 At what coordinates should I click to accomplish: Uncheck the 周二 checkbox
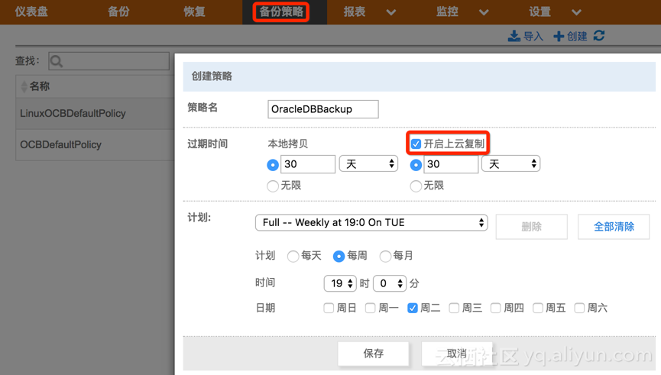pyautogui.click(x=413, y=309)
